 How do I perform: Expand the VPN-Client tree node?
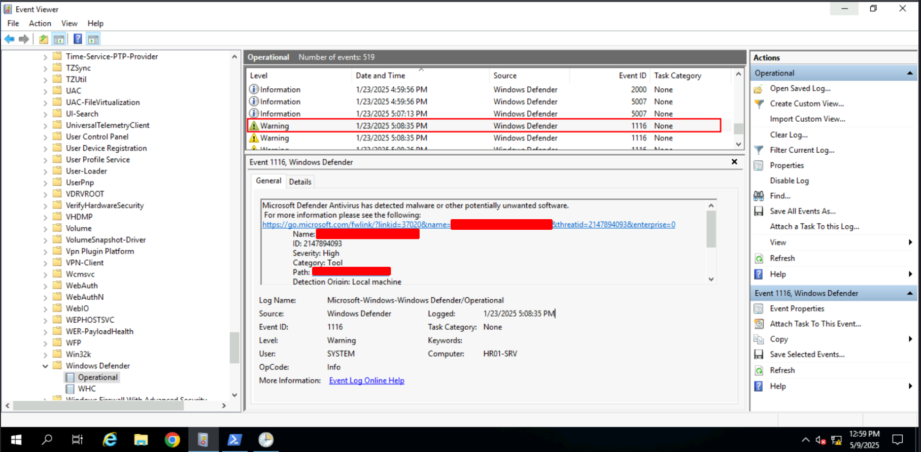(45, 263)
